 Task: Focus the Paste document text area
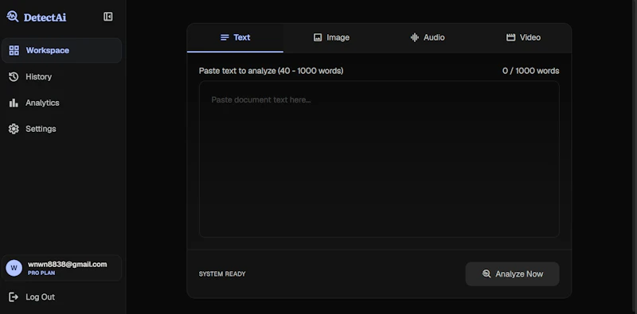coord(379,159)
